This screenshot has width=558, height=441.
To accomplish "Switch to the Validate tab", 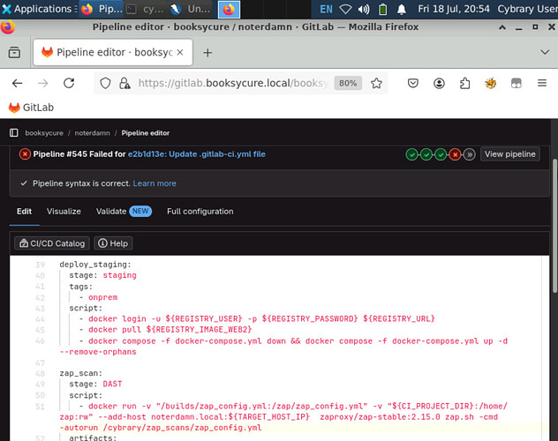I will tap(124, 212).
